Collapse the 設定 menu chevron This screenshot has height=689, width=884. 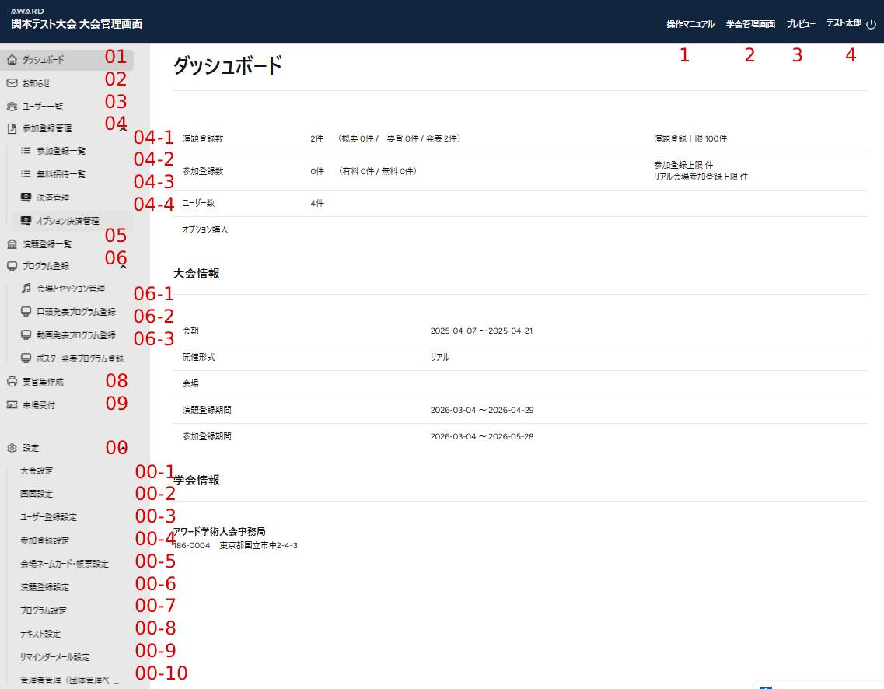123,449
